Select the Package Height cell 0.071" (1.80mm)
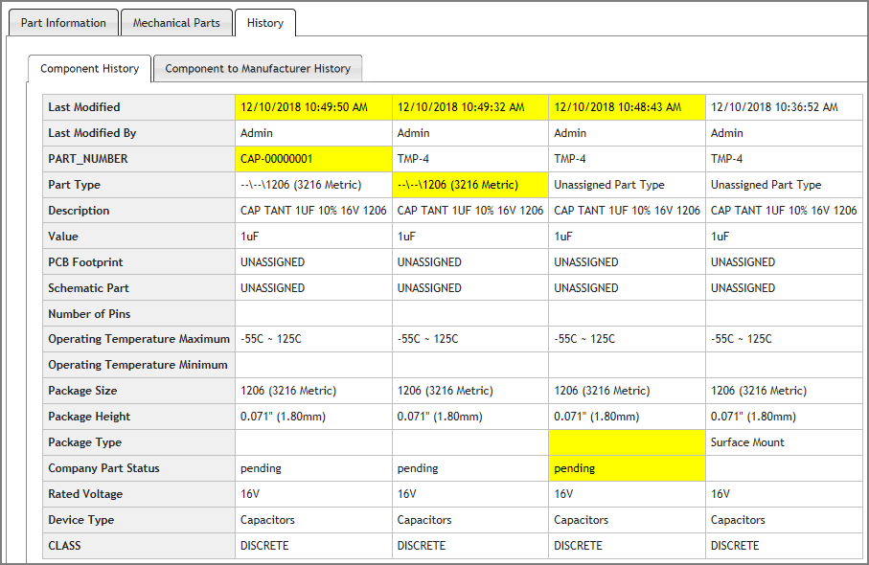 278,416
